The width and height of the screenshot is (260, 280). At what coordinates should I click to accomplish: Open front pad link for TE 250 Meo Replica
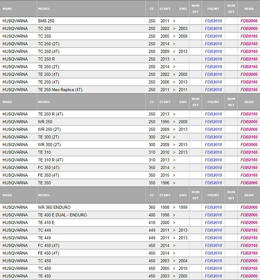[213, 90]
